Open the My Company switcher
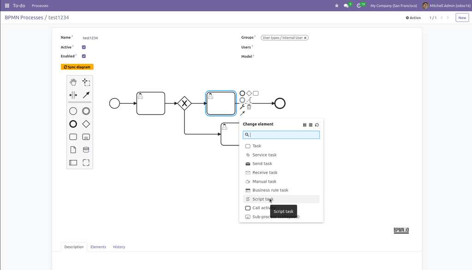Image resolution: width=472 pixels, height=270 pixels. (x=394, y=6)
